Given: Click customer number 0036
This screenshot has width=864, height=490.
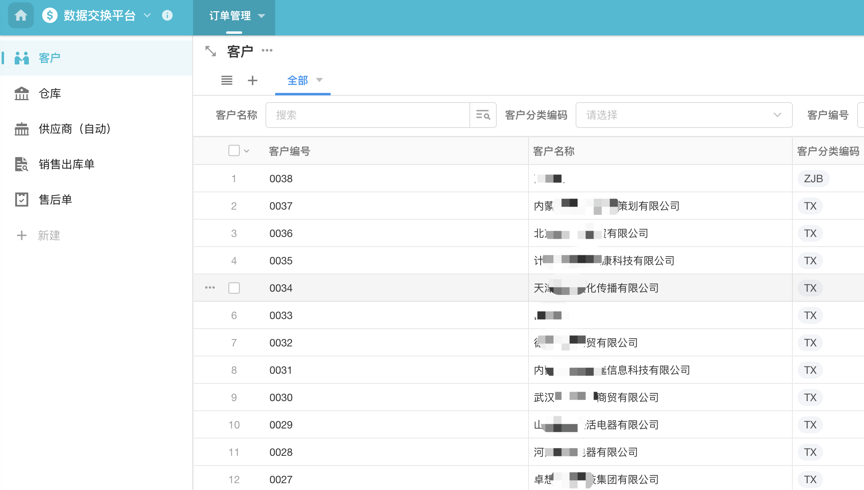Looking at the screenshot, I should (281, 233).
